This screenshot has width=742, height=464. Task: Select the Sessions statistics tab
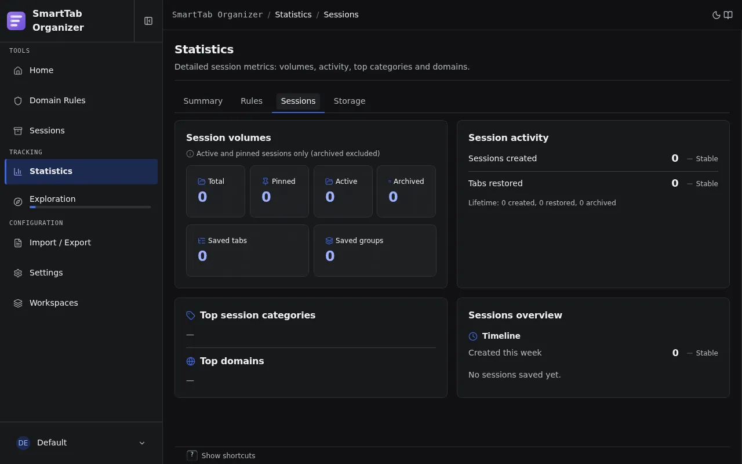[x=298, y=101]
